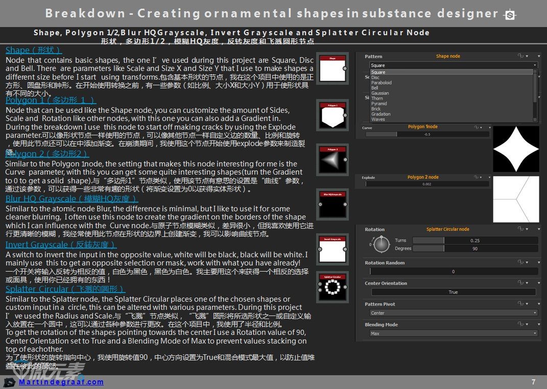Choose Gradation from the Pattern list

451,114
